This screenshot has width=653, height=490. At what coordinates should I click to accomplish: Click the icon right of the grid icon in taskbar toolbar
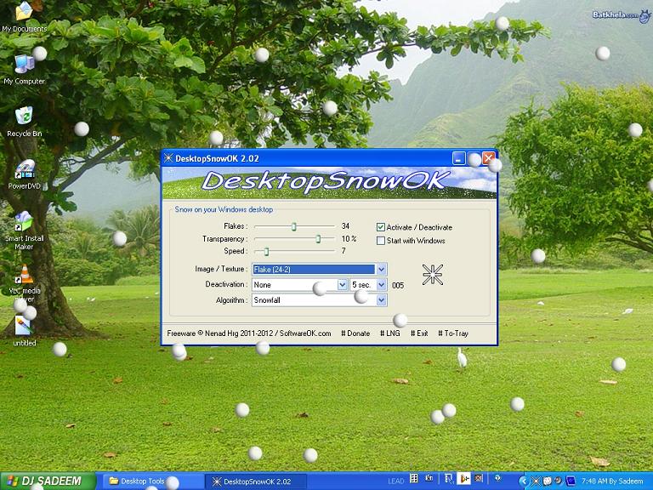[429, 478]
